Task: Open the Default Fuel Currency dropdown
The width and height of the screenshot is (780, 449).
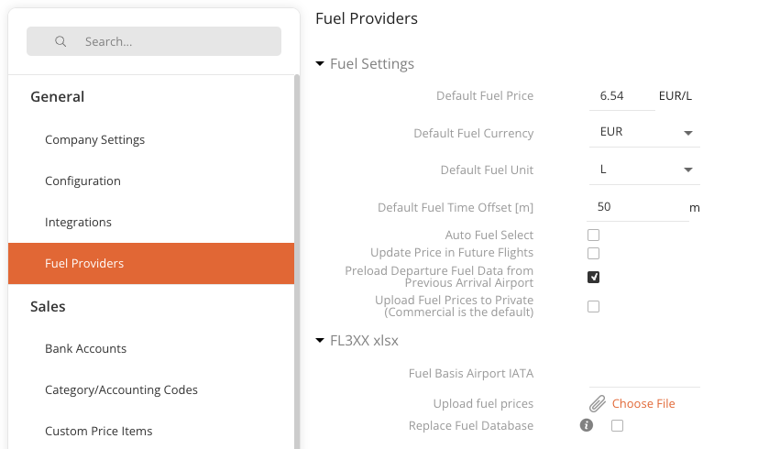Action: (x=644, y=132)
